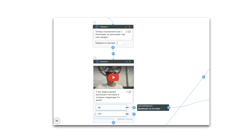Select the Нет button field
Viewport: 248px width, 139px height.
click(111, 114)
